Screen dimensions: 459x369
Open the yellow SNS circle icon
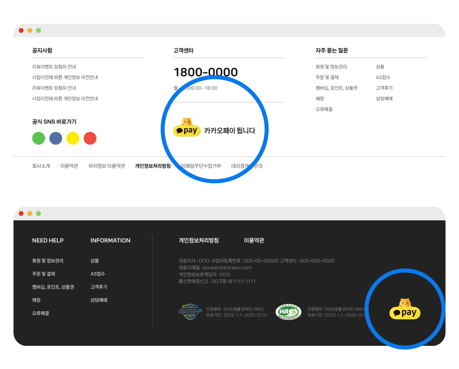73,138
